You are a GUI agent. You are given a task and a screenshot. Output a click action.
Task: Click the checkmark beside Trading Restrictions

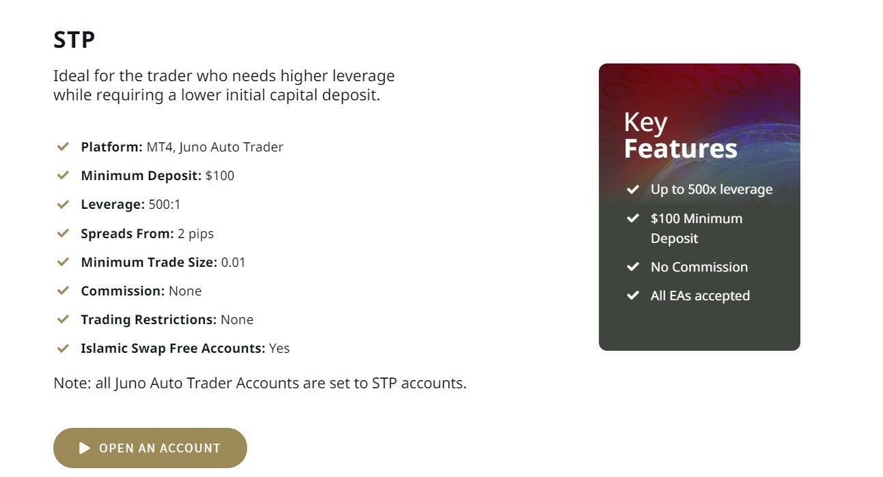coord(63,319)
